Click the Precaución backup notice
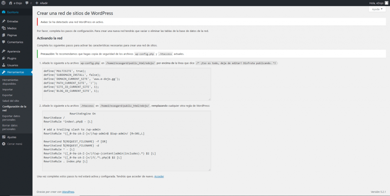 pyautogui.click(x=211, y=54)
